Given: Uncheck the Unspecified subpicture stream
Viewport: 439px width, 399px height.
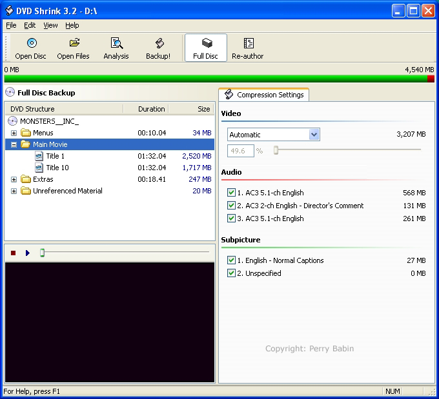Looking at the screenshot, I should coord(231,273).
